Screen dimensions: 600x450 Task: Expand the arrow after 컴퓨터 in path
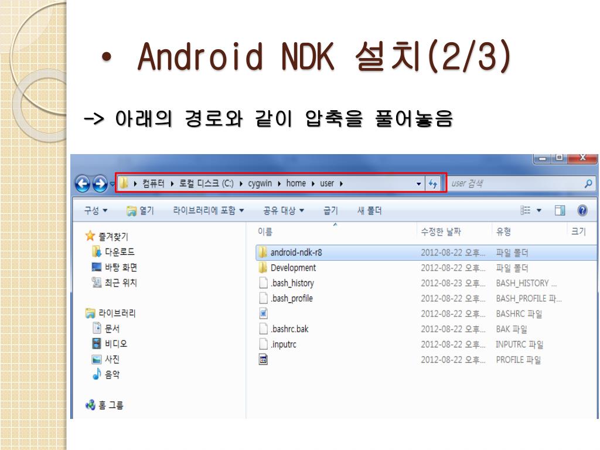(172, 184)
